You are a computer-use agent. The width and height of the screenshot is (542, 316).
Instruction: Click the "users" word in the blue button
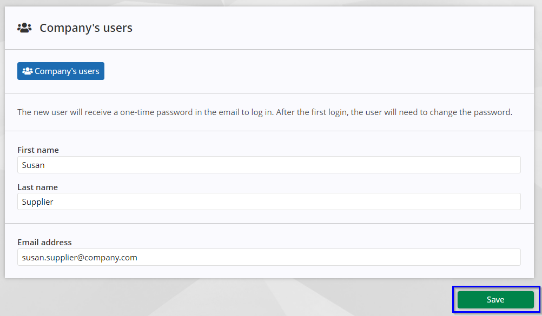(x=89, y=71)
